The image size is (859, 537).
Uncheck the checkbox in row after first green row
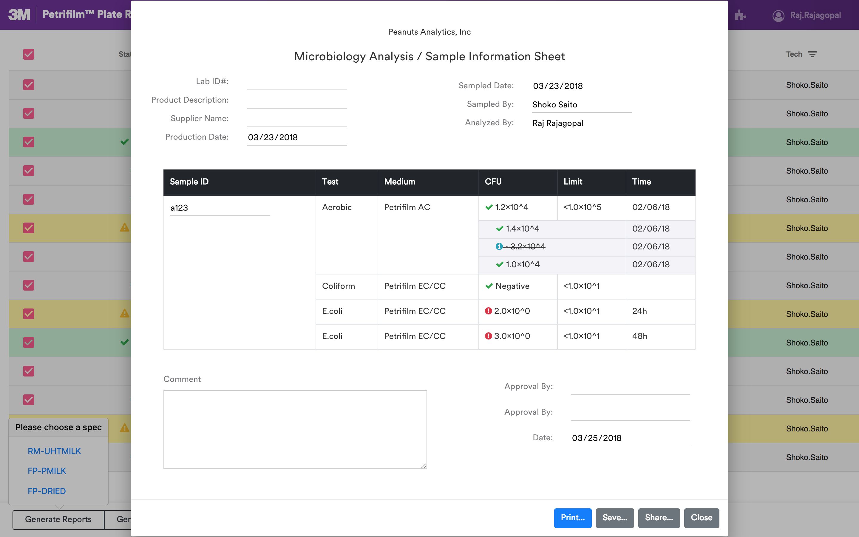click(28, 171)
